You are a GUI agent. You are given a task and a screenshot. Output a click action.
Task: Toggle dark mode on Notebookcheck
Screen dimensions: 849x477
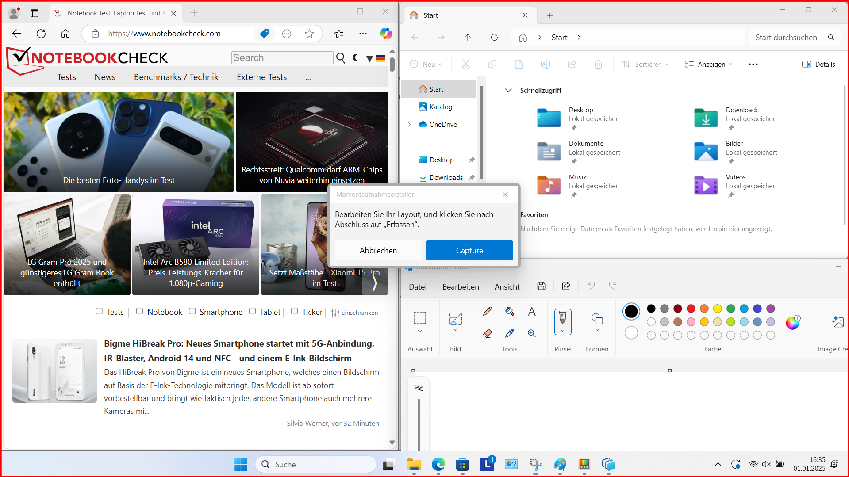[355, 57]
